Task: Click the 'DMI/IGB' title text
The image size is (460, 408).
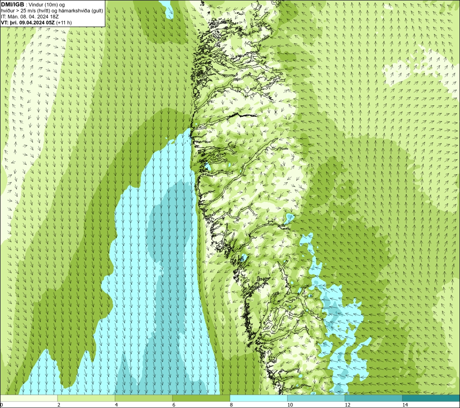Action: coord(12,5)
